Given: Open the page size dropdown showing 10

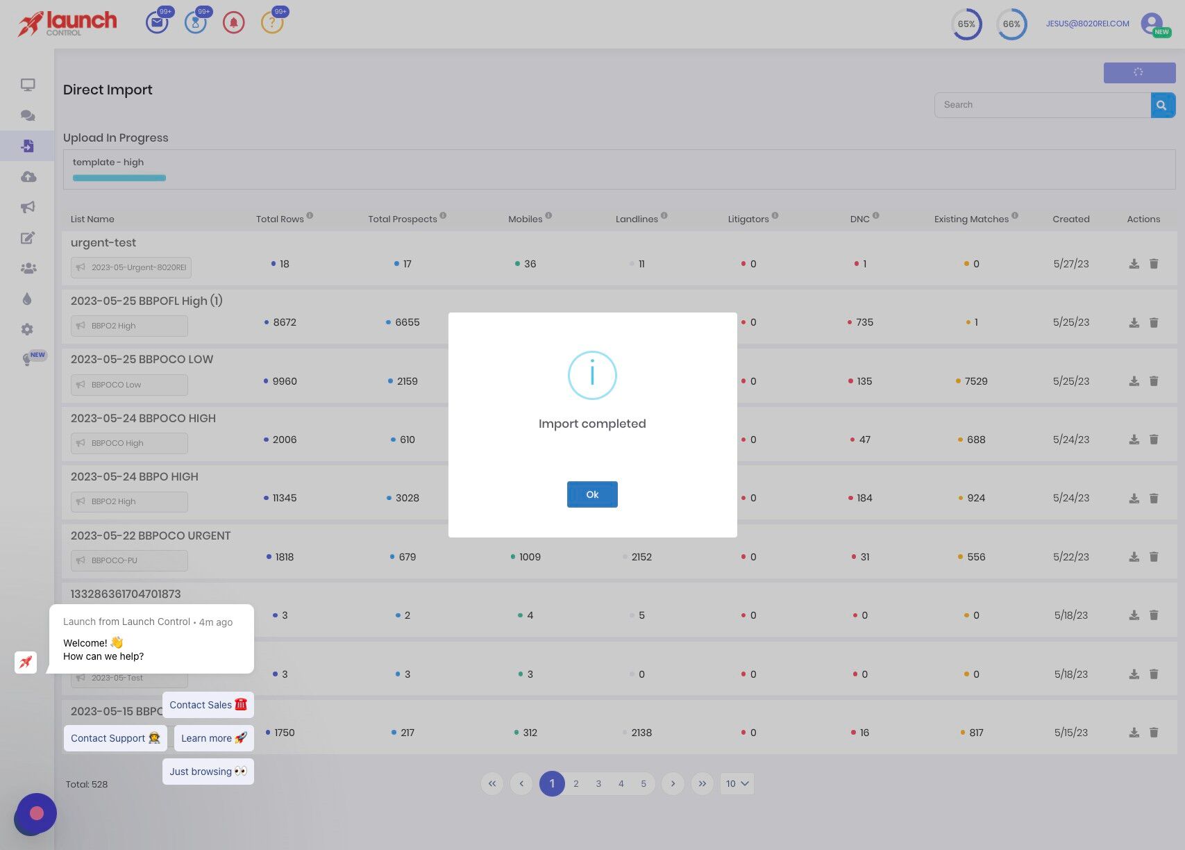Looking at the screenshot, I should tap(737, 783).
